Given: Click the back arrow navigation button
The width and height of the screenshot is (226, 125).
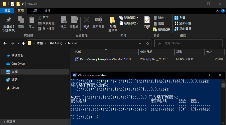Looking at the screenshot, I should [5, 43].
